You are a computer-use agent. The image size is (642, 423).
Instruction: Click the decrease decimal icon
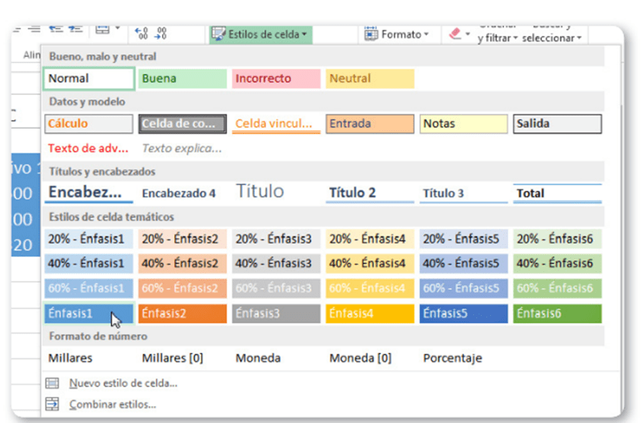tap(161, 33)
